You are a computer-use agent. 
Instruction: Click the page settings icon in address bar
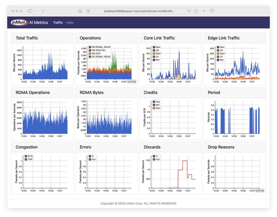(x=88, y=11)
